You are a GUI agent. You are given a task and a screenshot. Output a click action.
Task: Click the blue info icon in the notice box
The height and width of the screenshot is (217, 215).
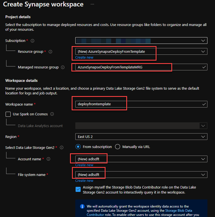(82, 206)
